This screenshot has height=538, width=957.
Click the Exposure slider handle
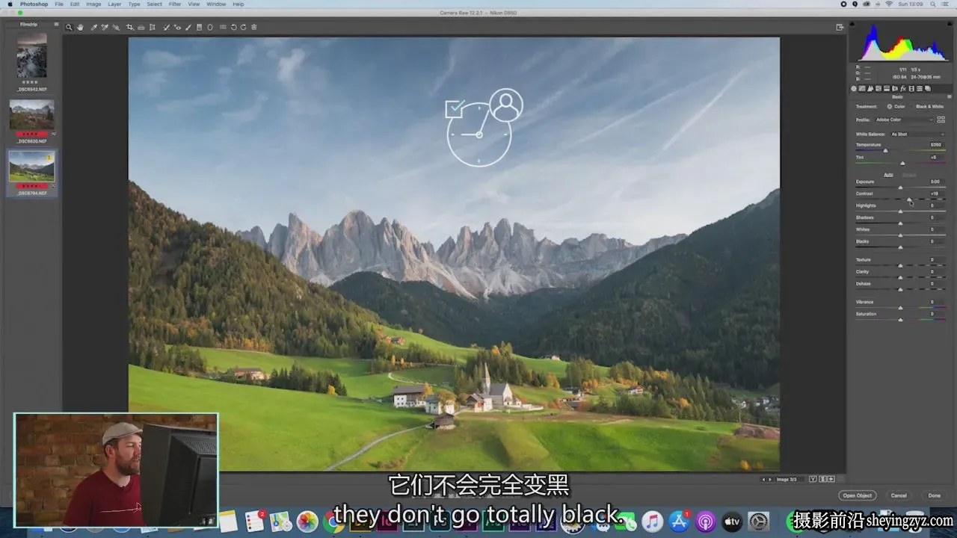point(900,188)
